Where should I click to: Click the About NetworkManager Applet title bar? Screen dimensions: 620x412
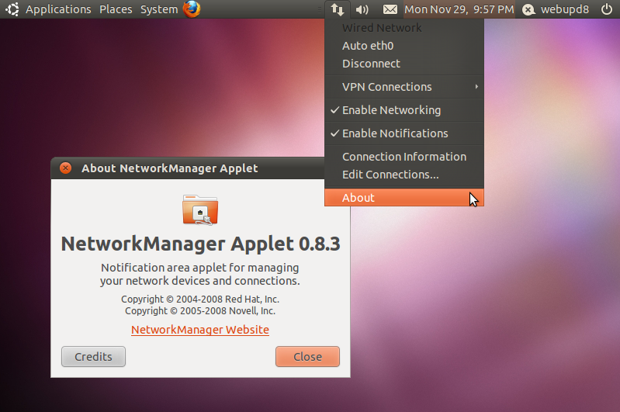coord(188,168)
